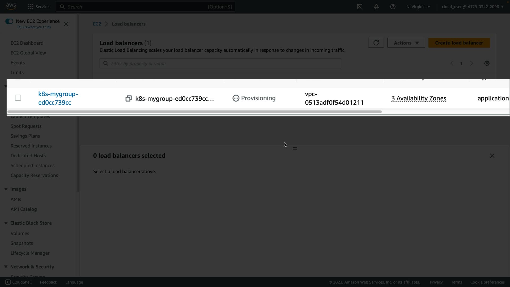Screen dimensions: 510x287
Task: Open the notifications bell
Action: coord(376,7)
